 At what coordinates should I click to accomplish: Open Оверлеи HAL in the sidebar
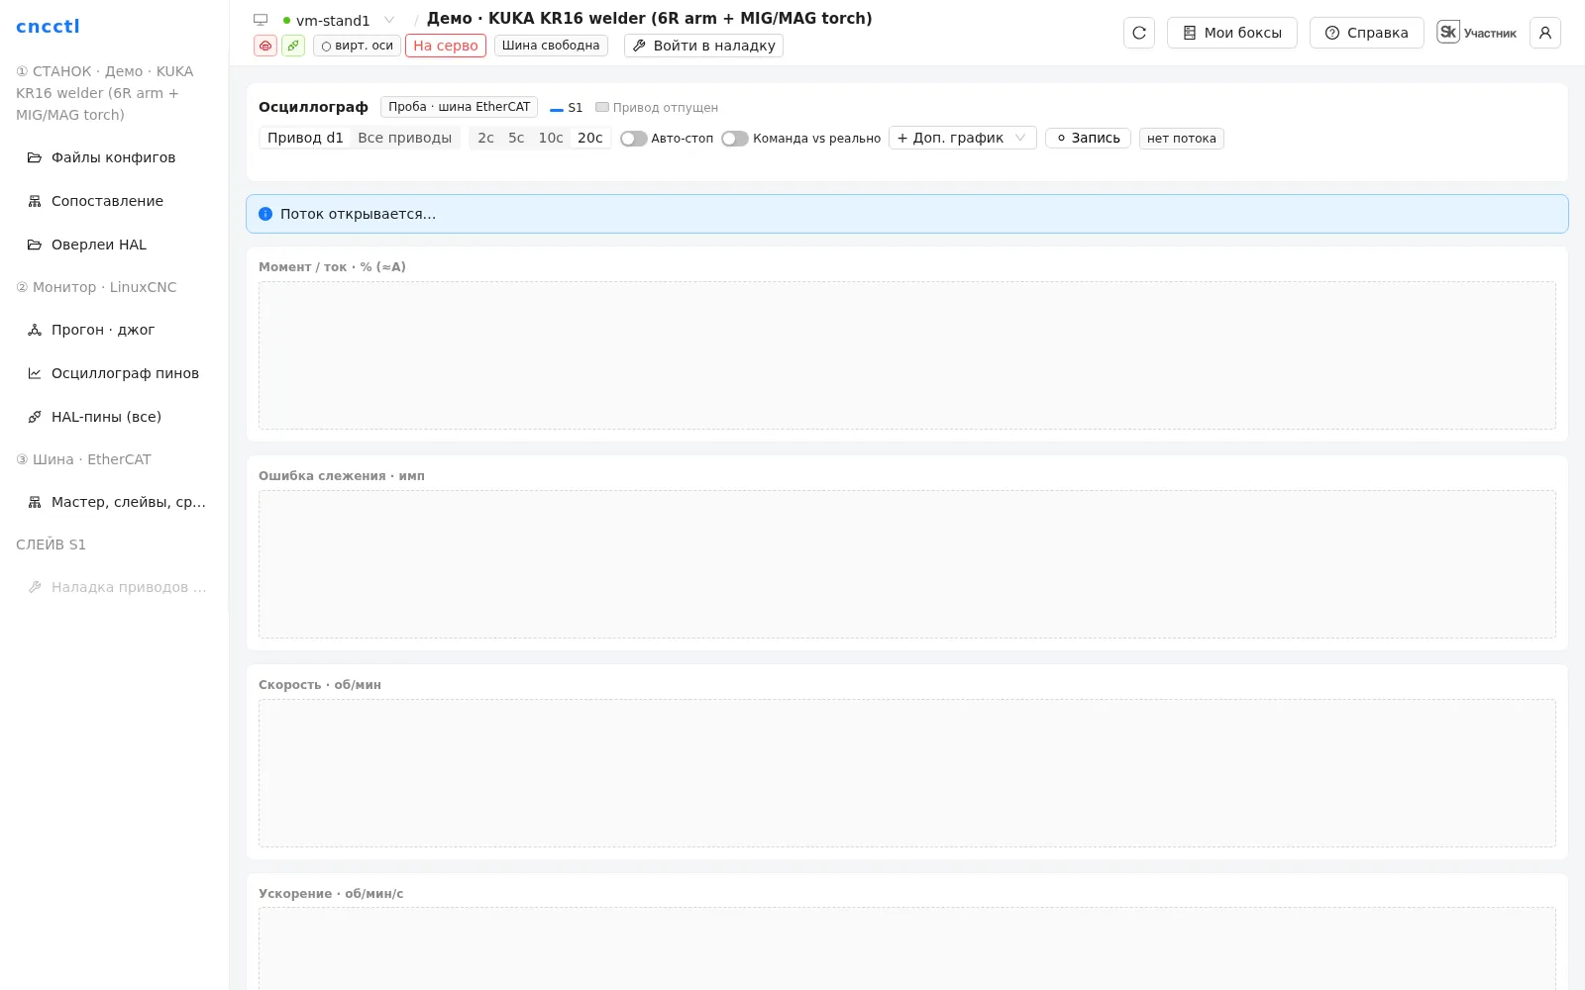click(115, 245)
